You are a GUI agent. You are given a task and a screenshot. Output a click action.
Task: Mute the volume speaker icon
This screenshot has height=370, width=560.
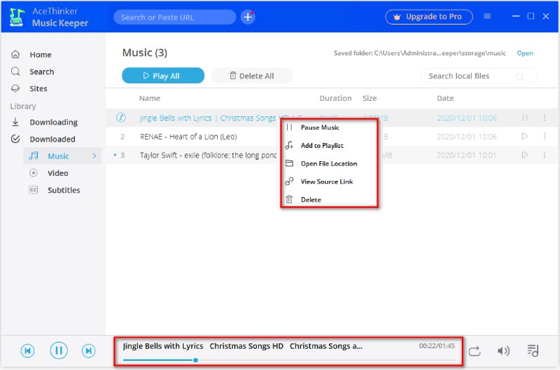coord(503,351)
